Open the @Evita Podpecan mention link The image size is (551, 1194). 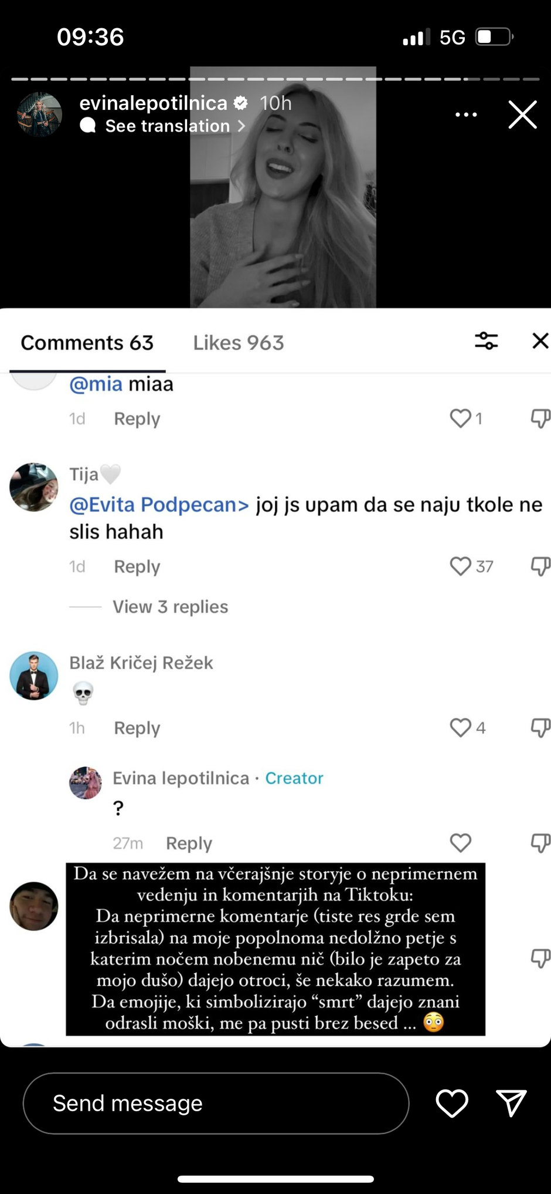159,505
